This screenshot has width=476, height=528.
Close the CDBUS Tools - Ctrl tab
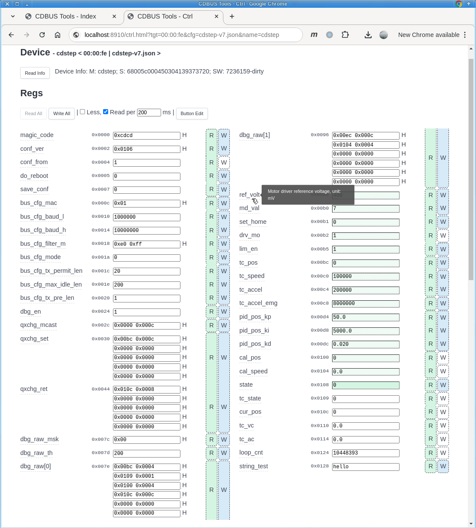[x=217, y=16]
